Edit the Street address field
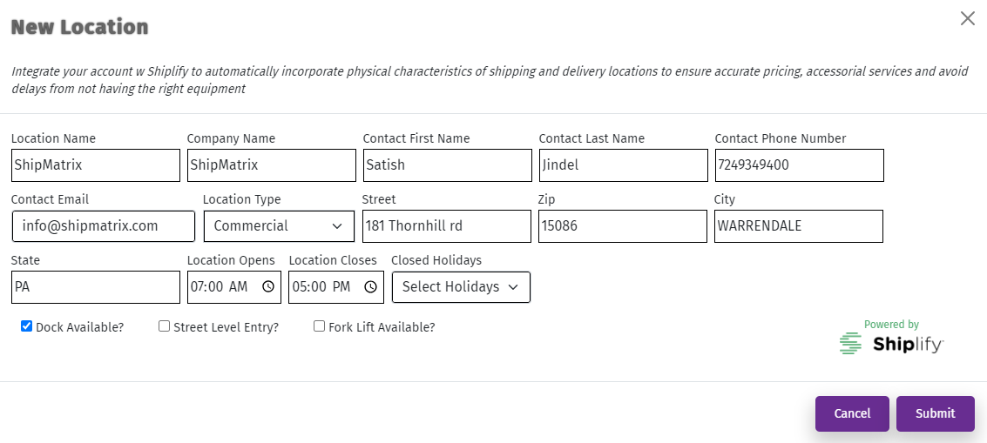Viewport: 987px width, 443px height. (447, 226)
